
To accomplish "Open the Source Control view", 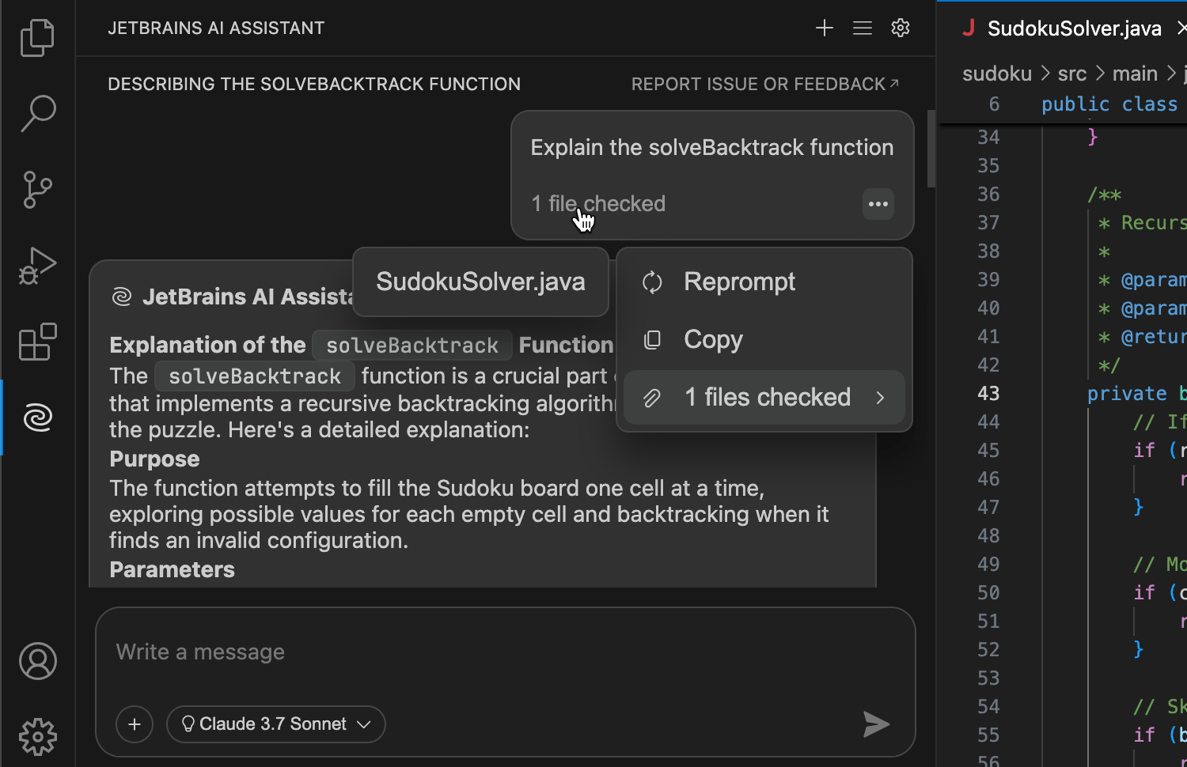I will (x=36, y=189).
